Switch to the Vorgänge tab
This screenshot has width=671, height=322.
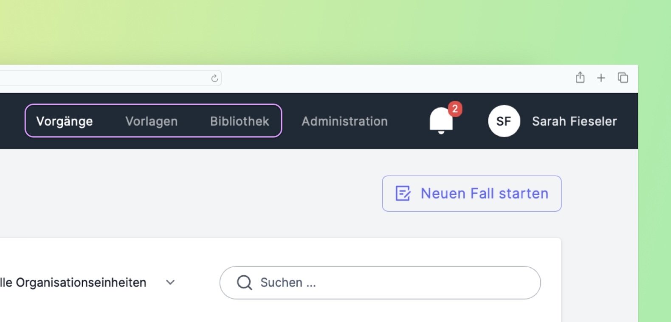coord(65,121)
